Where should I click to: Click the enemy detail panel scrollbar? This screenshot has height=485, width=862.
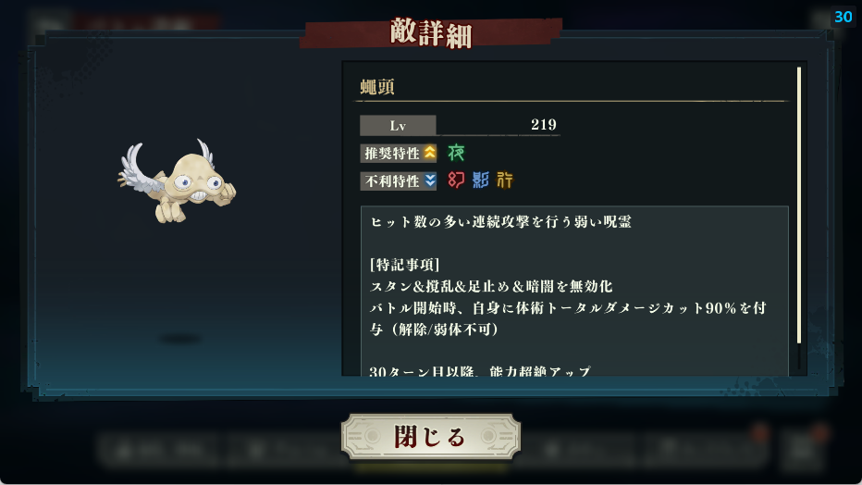tap(799, 205)
